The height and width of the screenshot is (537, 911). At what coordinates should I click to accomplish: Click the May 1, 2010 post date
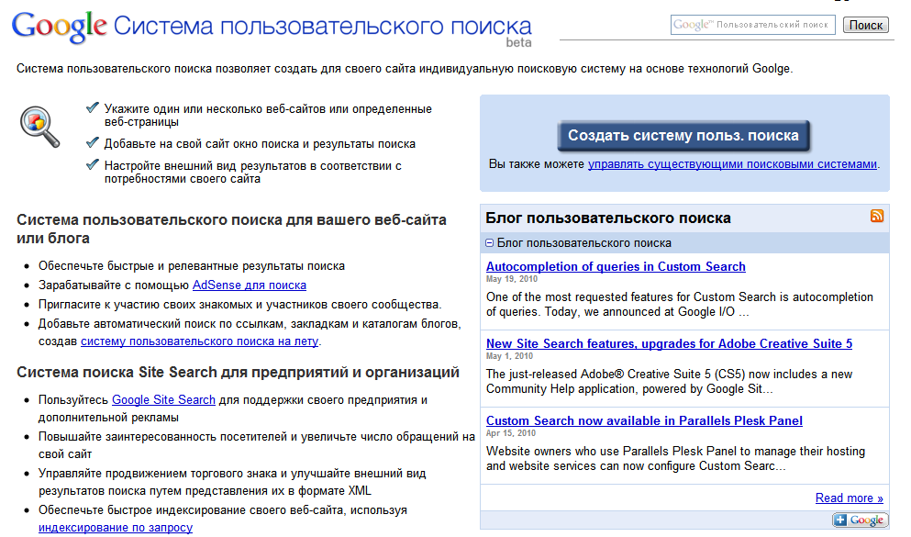pos(509,356)
